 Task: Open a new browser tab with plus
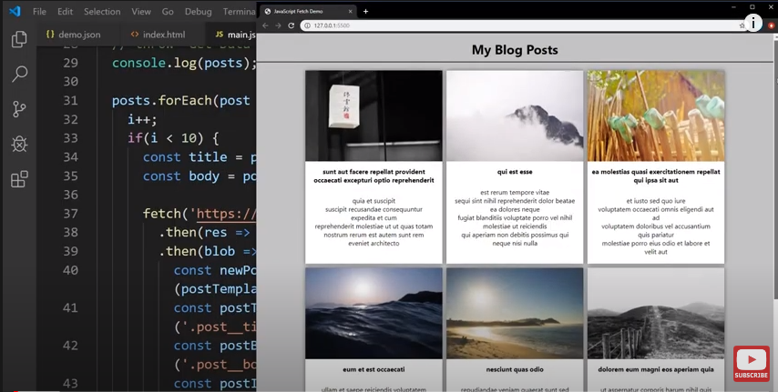click(365, 12)
